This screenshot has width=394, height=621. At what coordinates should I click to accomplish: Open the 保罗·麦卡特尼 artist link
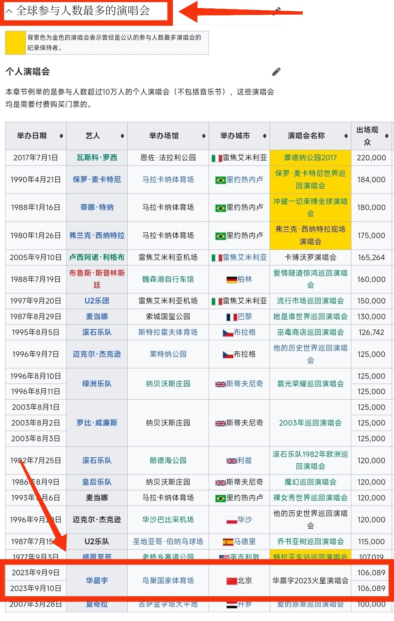click(97, 180)
